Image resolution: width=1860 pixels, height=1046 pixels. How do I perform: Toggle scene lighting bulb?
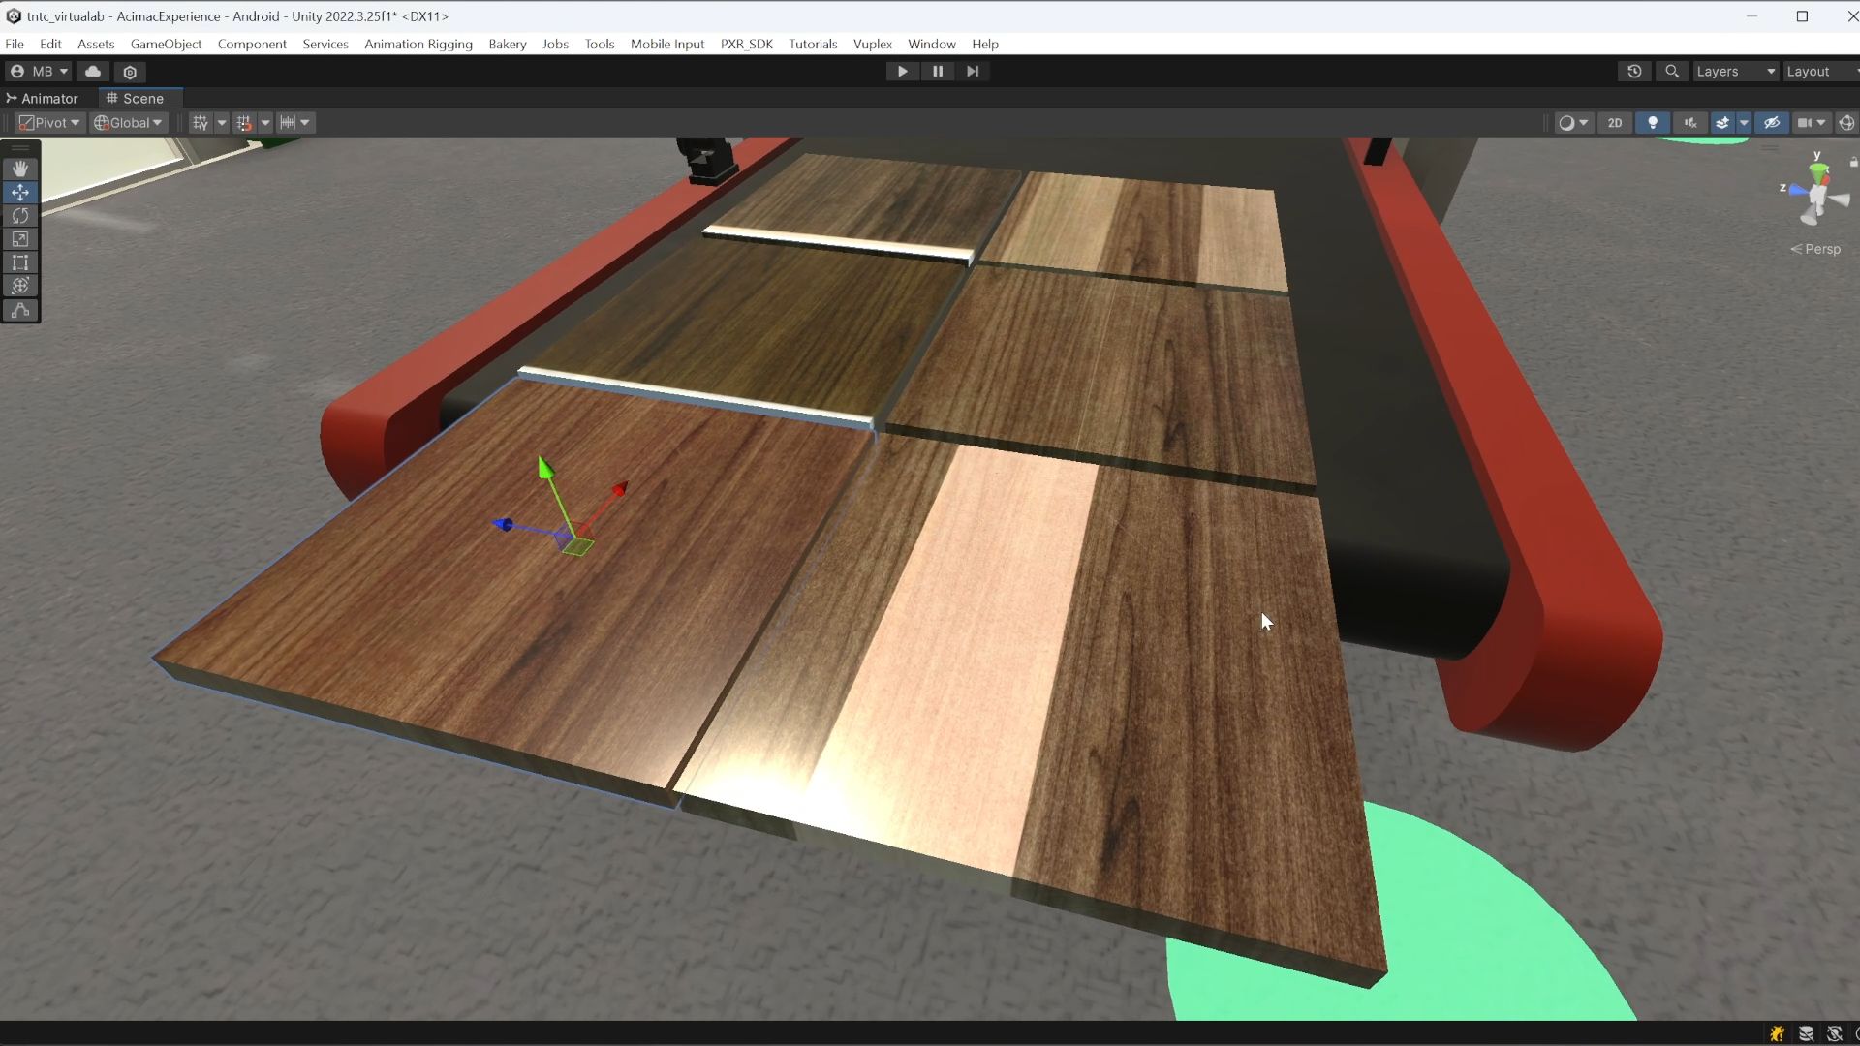1653,123
